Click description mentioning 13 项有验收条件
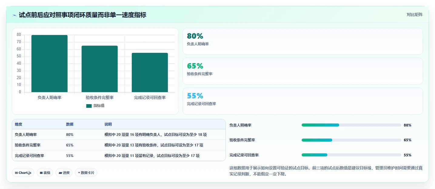This screenshot has height=189, width=435. point(154,145)
